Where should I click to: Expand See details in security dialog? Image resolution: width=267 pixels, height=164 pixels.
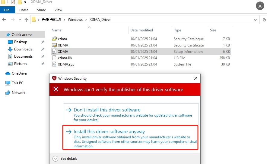[x=65, y=159]
